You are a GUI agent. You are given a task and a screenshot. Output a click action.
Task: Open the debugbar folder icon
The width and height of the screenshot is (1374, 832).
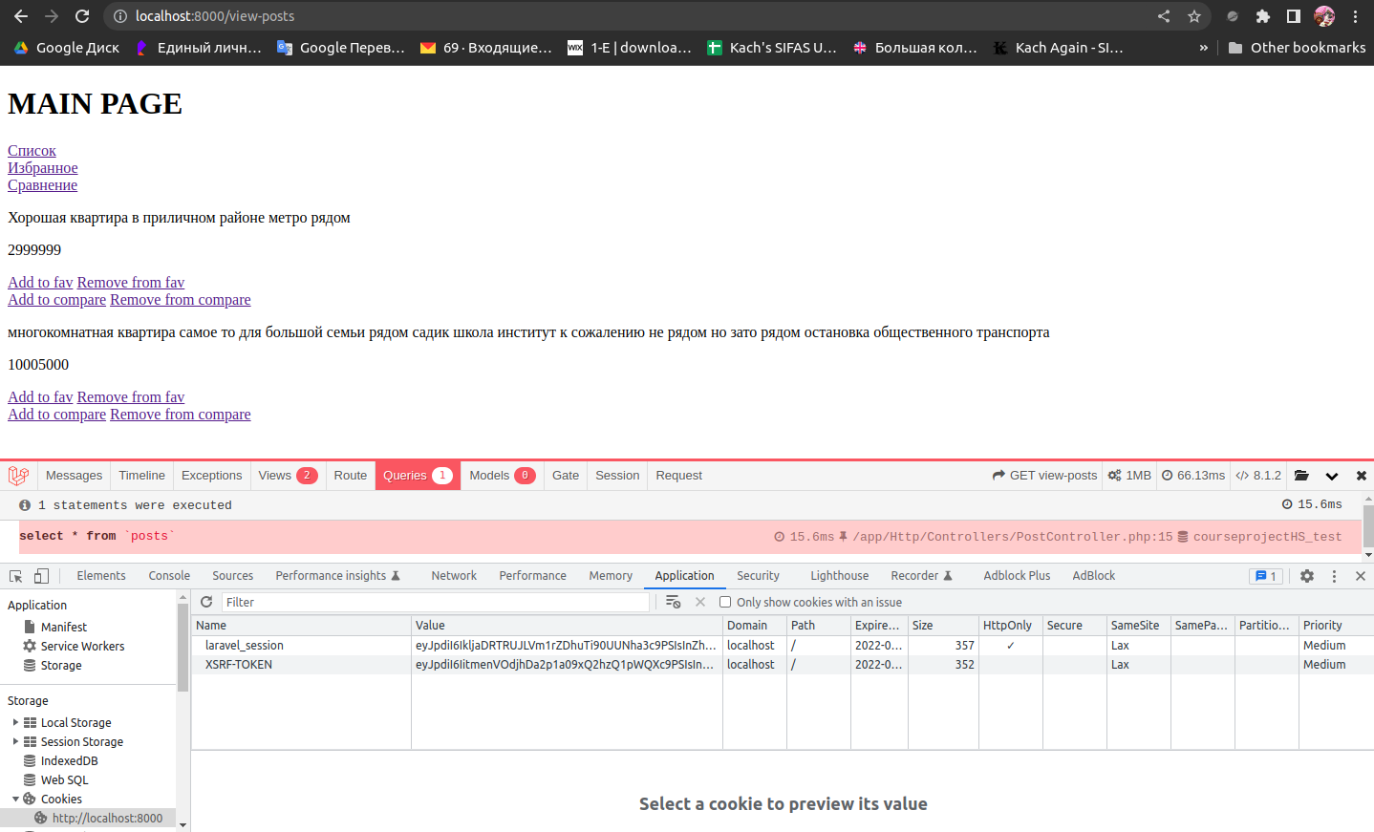[x=1301, y=475]
